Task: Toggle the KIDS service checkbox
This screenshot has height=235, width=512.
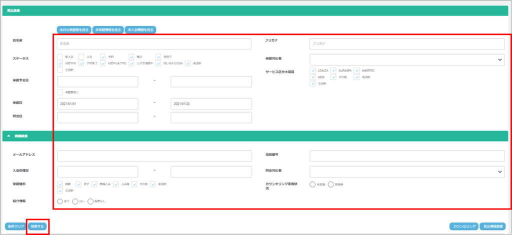Action: click(x=312, y=77)
